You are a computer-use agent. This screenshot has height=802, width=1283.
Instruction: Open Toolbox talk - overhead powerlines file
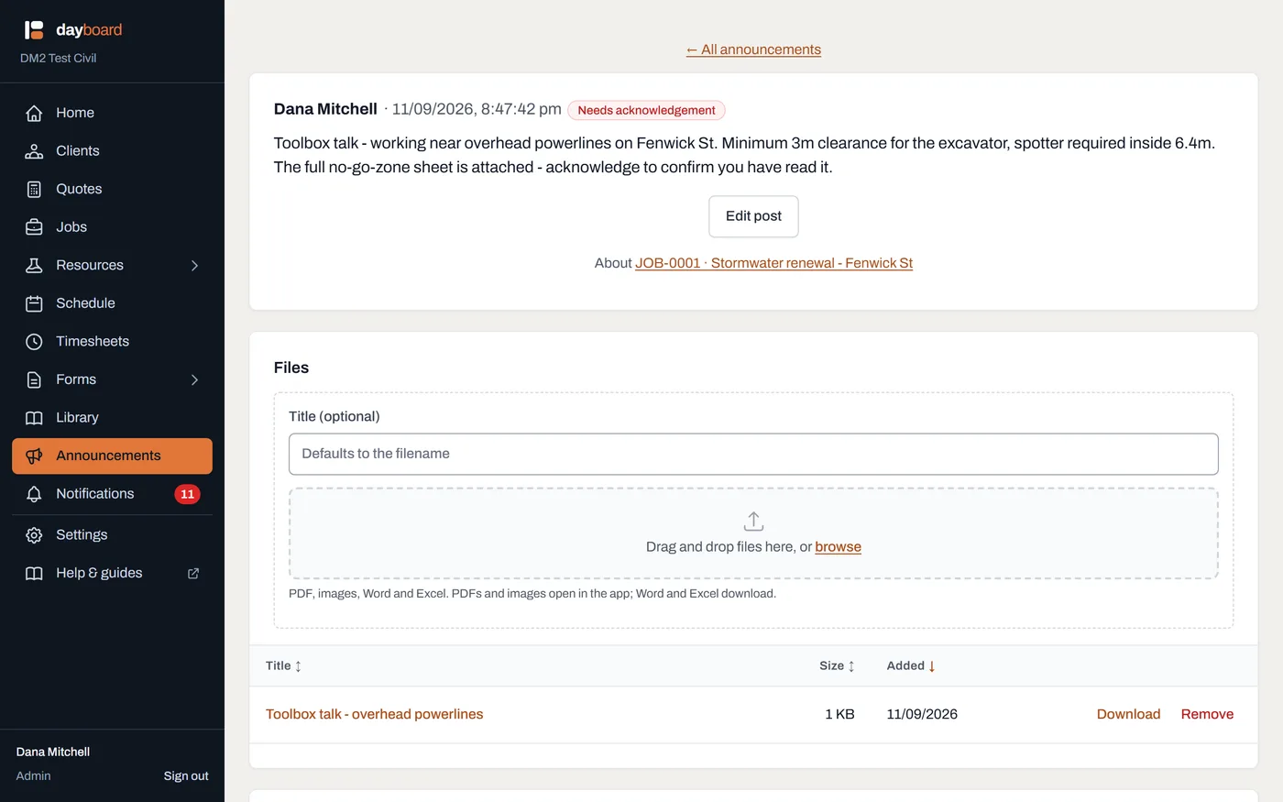coord(374,714)
